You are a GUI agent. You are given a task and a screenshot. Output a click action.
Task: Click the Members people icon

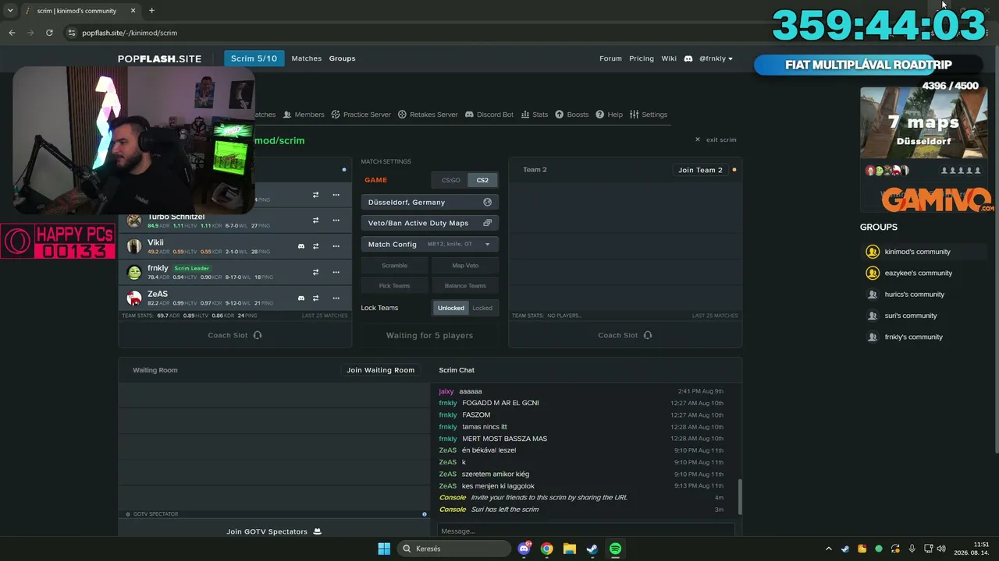pos(287,115)
